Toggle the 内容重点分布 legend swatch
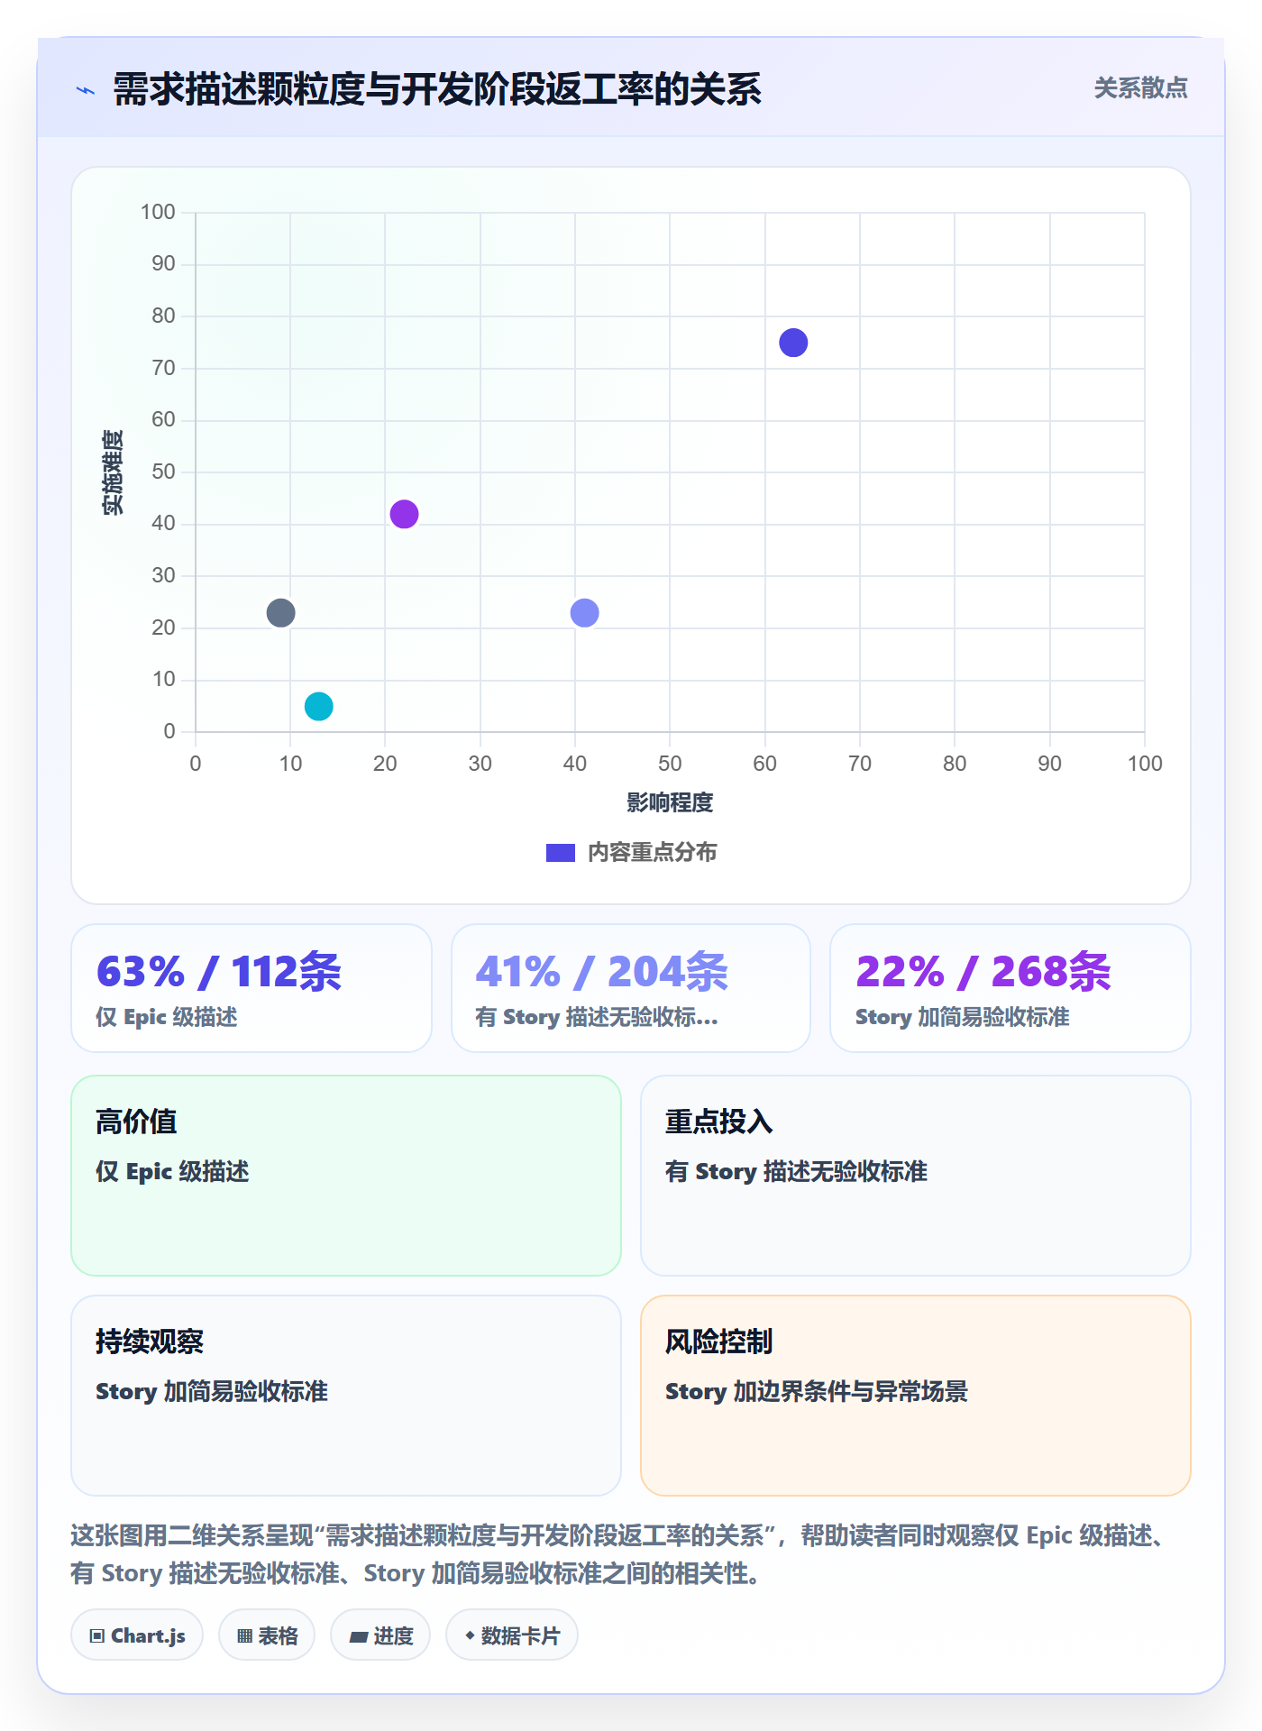 coord(560,853)
